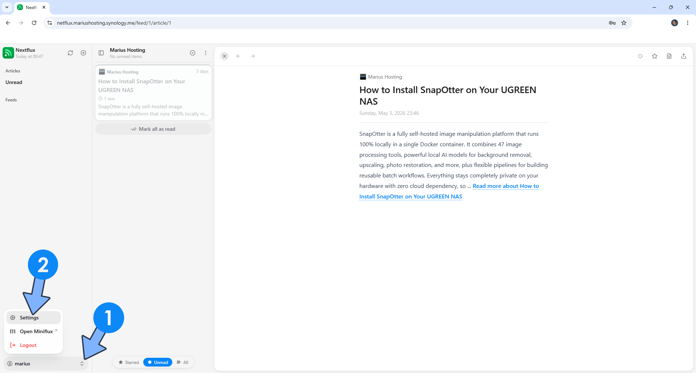This screenshot has height=373, width=696.
Task: Click the Feeds section label in the sidebar
Action: pos(11,100)
